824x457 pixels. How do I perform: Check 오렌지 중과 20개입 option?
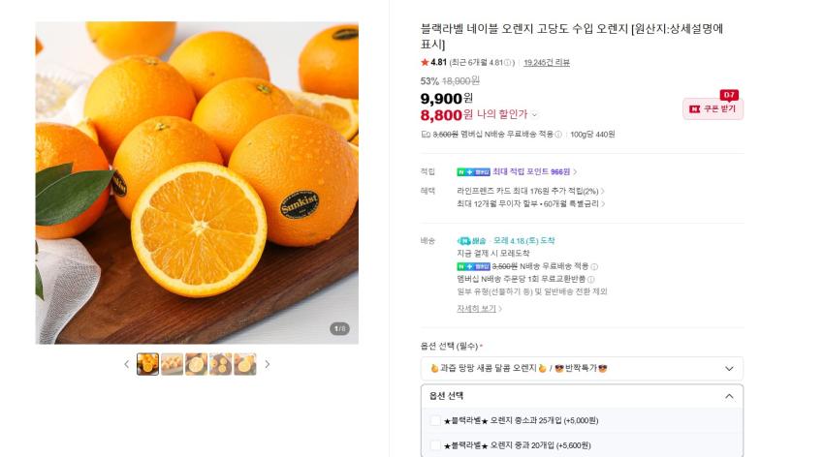pos(435,445)
